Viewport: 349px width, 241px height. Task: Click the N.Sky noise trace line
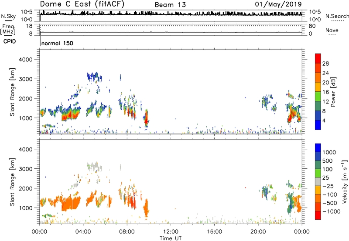pyautogui.click(x=171, y=14)
